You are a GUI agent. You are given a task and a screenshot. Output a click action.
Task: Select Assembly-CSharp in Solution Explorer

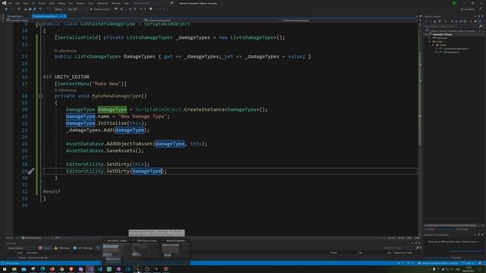coord(442,35)
